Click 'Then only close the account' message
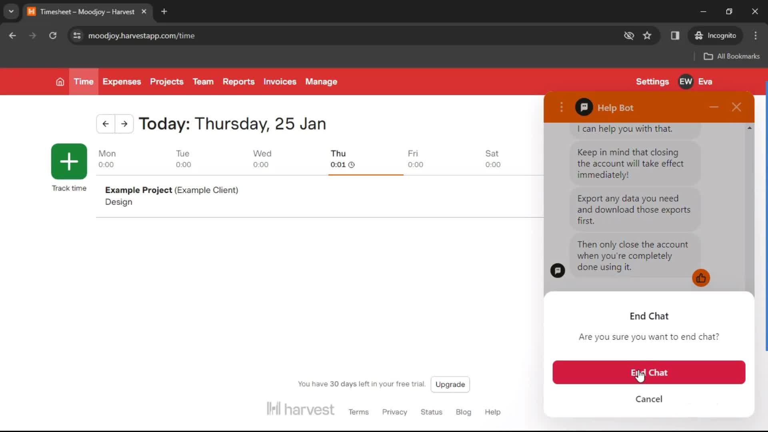Image resolution: width=768 pixels, height=432 pixels. [x=635, y=256]
